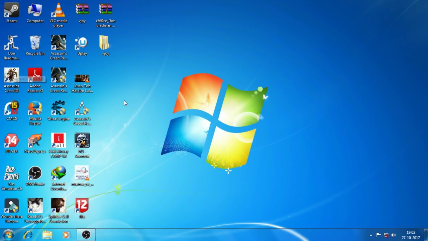
Task: Select the Kuch Toh Hai video file
Action: tap(82, 83)
